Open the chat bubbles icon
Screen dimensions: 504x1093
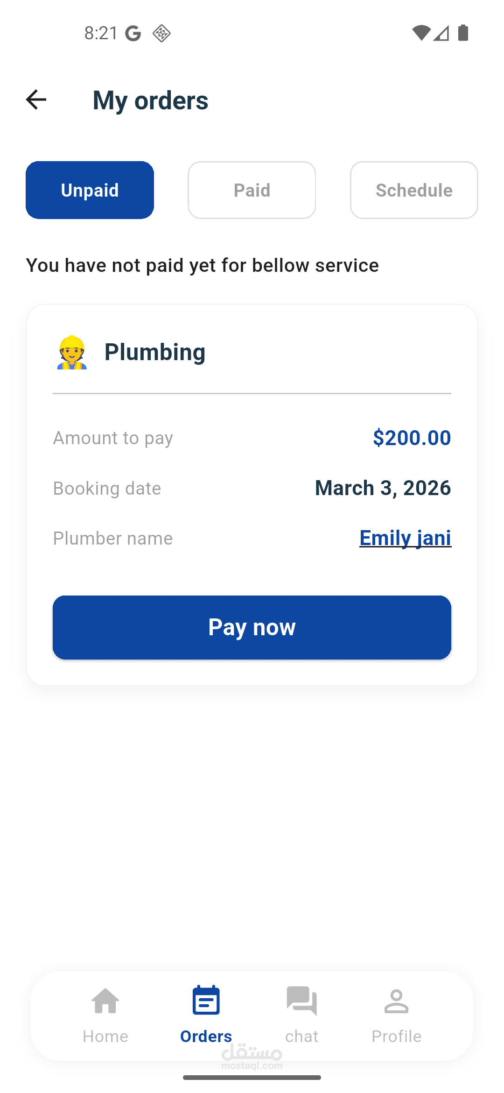pos(301,1001)
